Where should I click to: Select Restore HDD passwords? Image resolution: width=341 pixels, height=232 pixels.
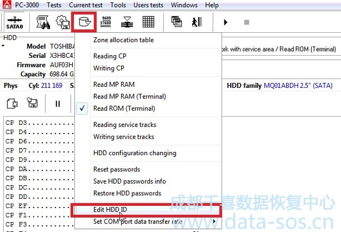pos(148,193)
